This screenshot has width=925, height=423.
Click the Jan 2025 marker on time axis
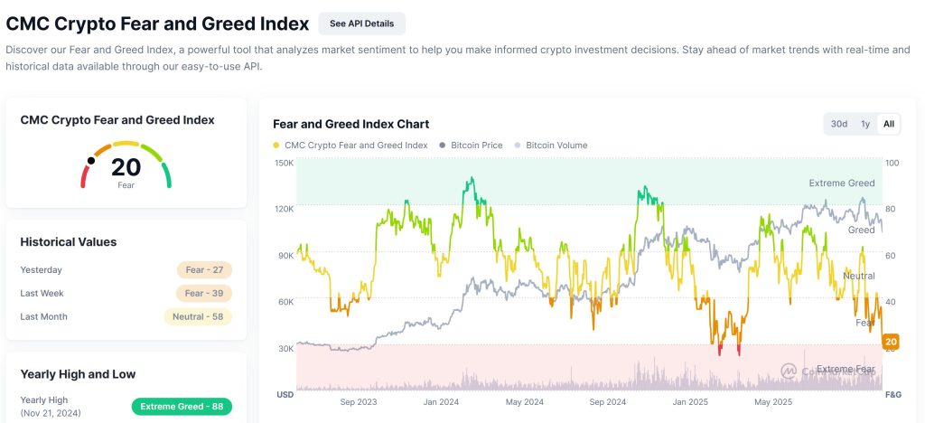point(691,401)
